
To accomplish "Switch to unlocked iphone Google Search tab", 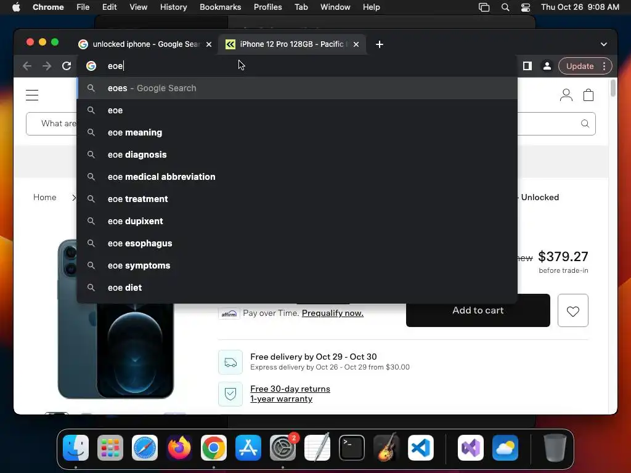I will (145, 44).
